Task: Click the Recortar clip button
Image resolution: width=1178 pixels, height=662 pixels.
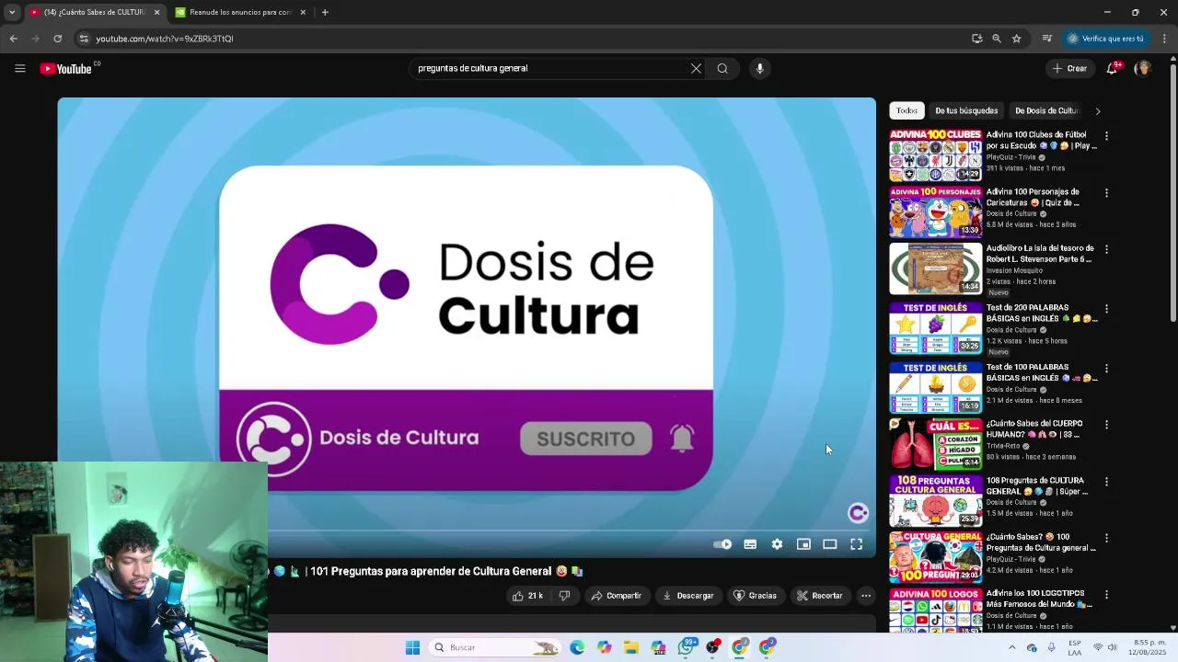Action: [820, 596]
